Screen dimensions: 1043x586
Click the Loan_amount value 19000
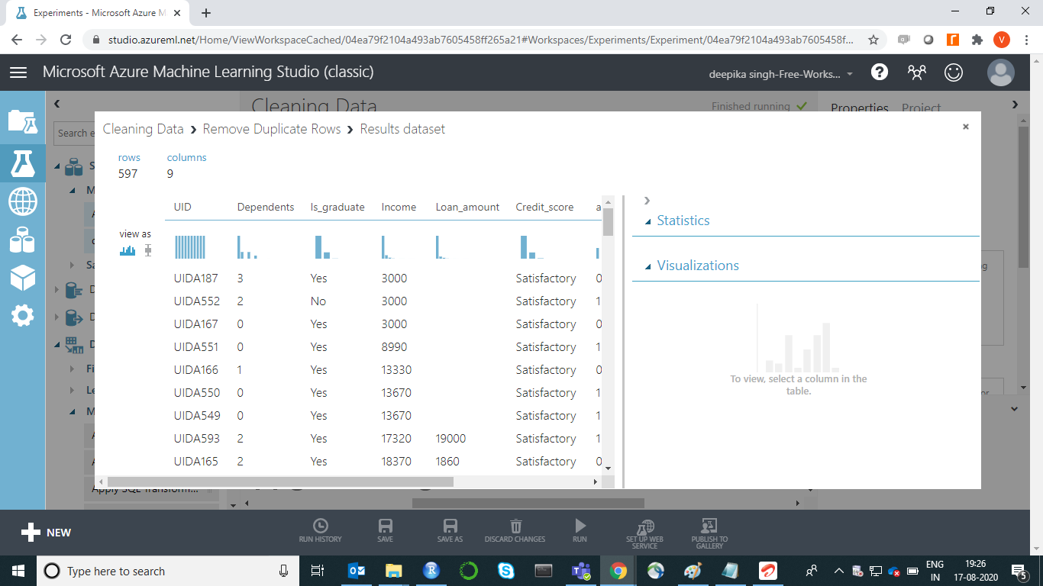pyautogui.click(x=450, y=439)
